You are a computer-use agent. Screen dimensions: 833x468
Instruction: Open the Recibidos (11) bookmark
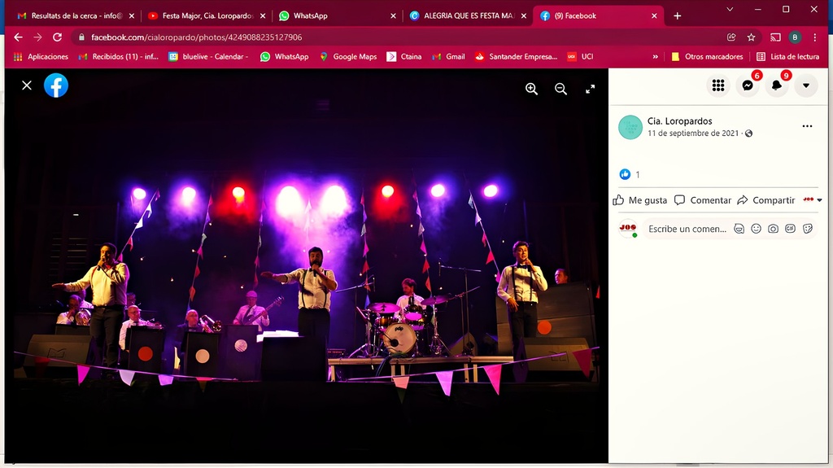[x=119, y=56]
